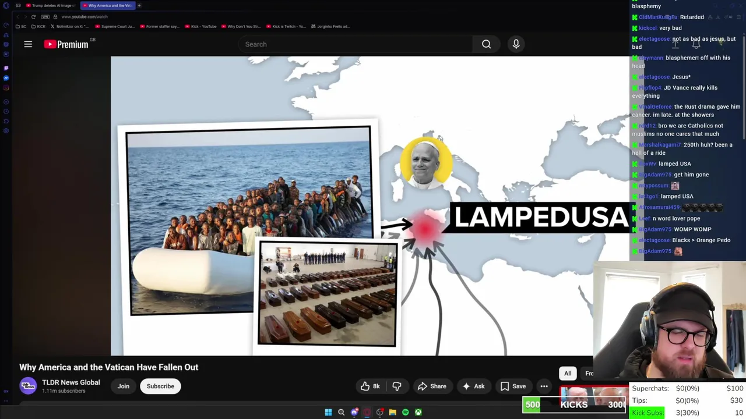Click chat message 'lamped USA' by lolitgo1
The height and width of the screenshot is (419, 746).
point(677,196)
